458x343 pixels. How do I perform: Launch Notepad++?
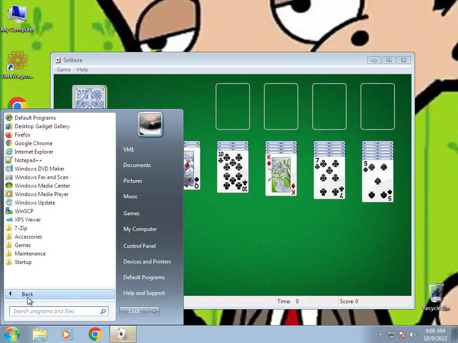point(60,160)
